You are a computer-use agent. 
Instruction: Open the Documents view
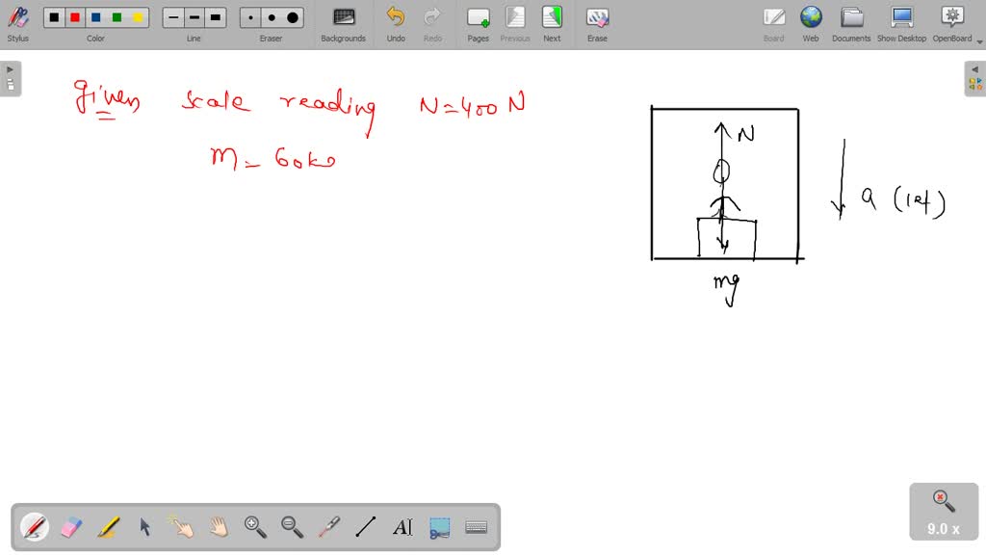point(851,24)
